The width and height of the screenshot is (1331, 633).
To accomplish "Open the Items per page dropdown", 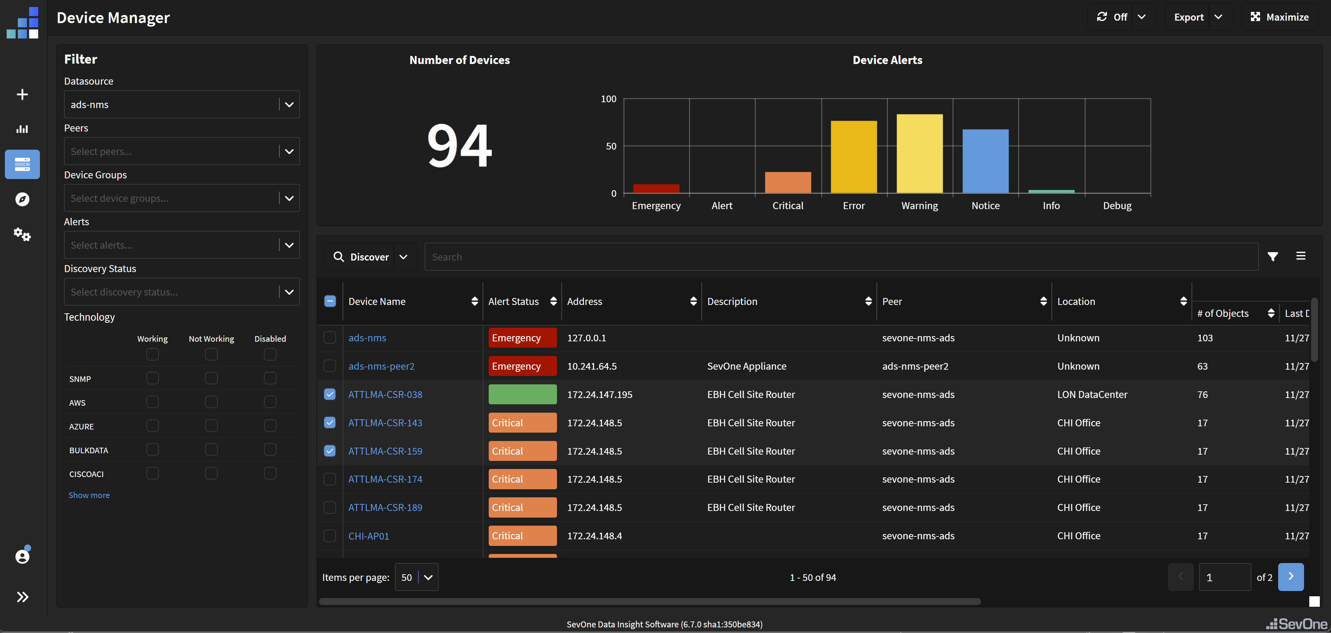I will point(417,577).
